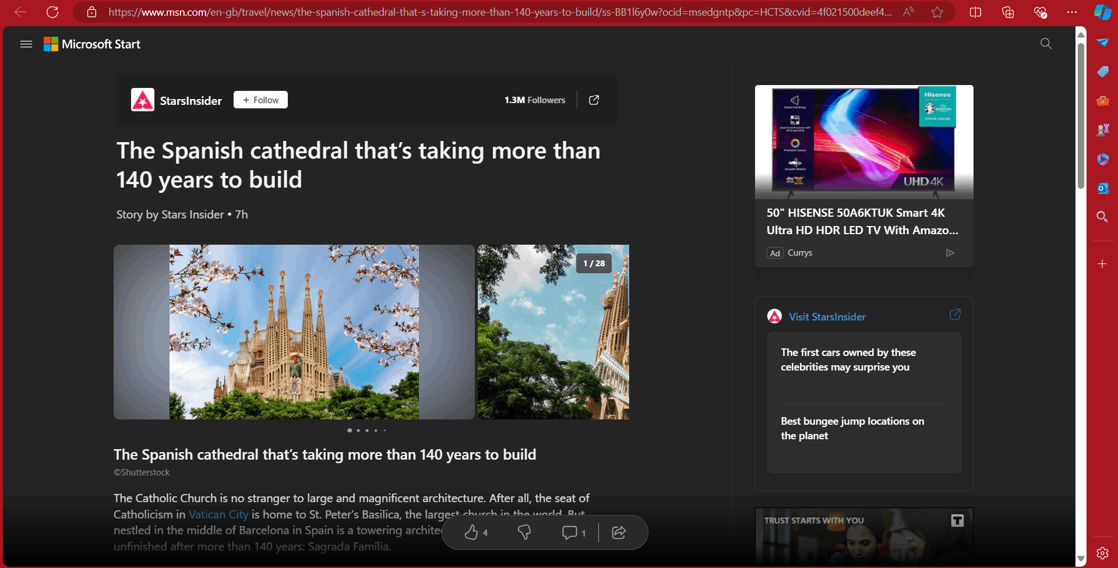
Task: Open the Browser essentials heart icon
Action: [1040, 12]
